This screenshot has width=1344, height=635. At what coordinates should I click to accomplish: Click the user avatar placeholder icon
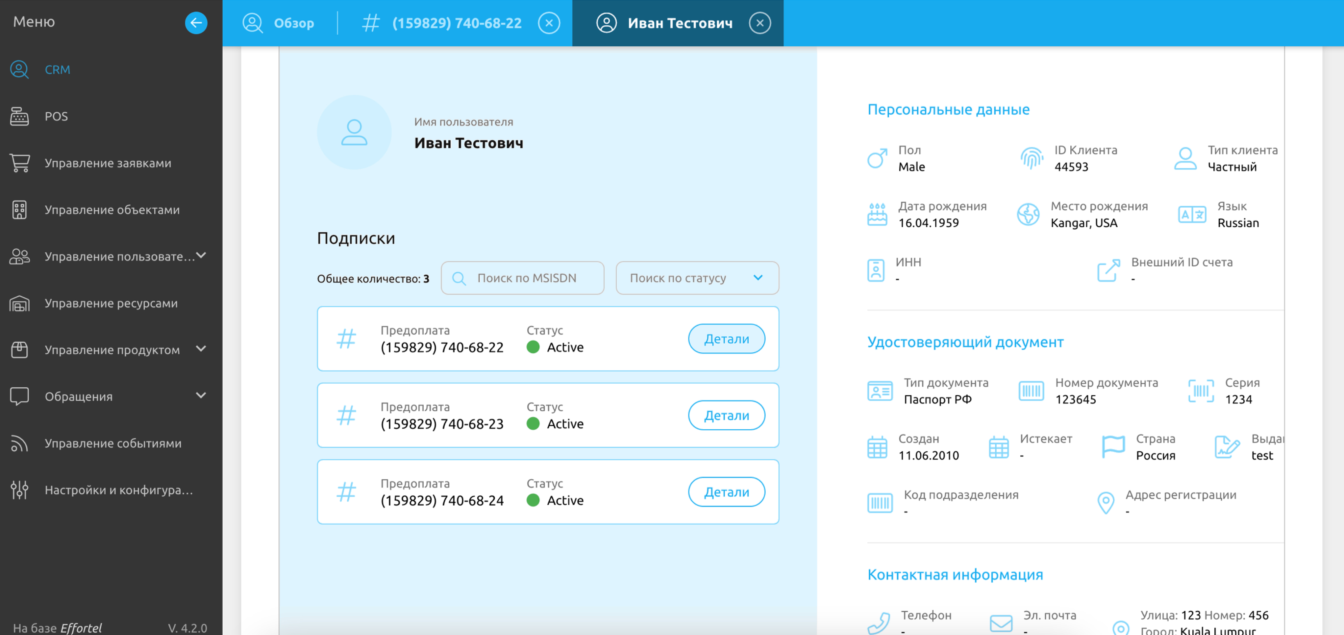click(x=354, y=132)
